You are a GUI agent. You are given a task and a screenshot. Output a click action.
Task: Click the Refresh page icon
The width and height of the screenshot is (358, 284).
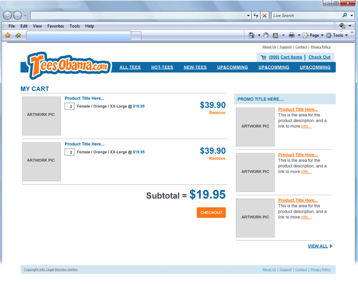pos(256,16)
